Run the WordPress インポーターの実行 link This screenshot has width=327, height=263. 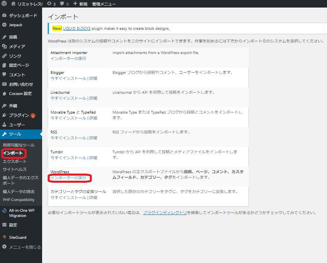pos(68,178)
